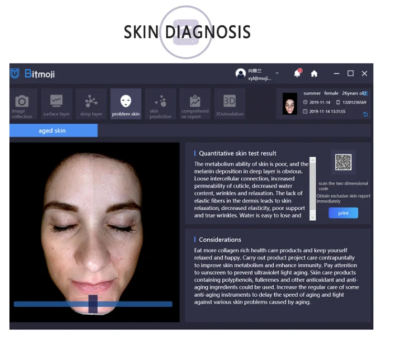Click the patient name summer
The height and width of the screenshot is (345, 397).
click(312, 93)
